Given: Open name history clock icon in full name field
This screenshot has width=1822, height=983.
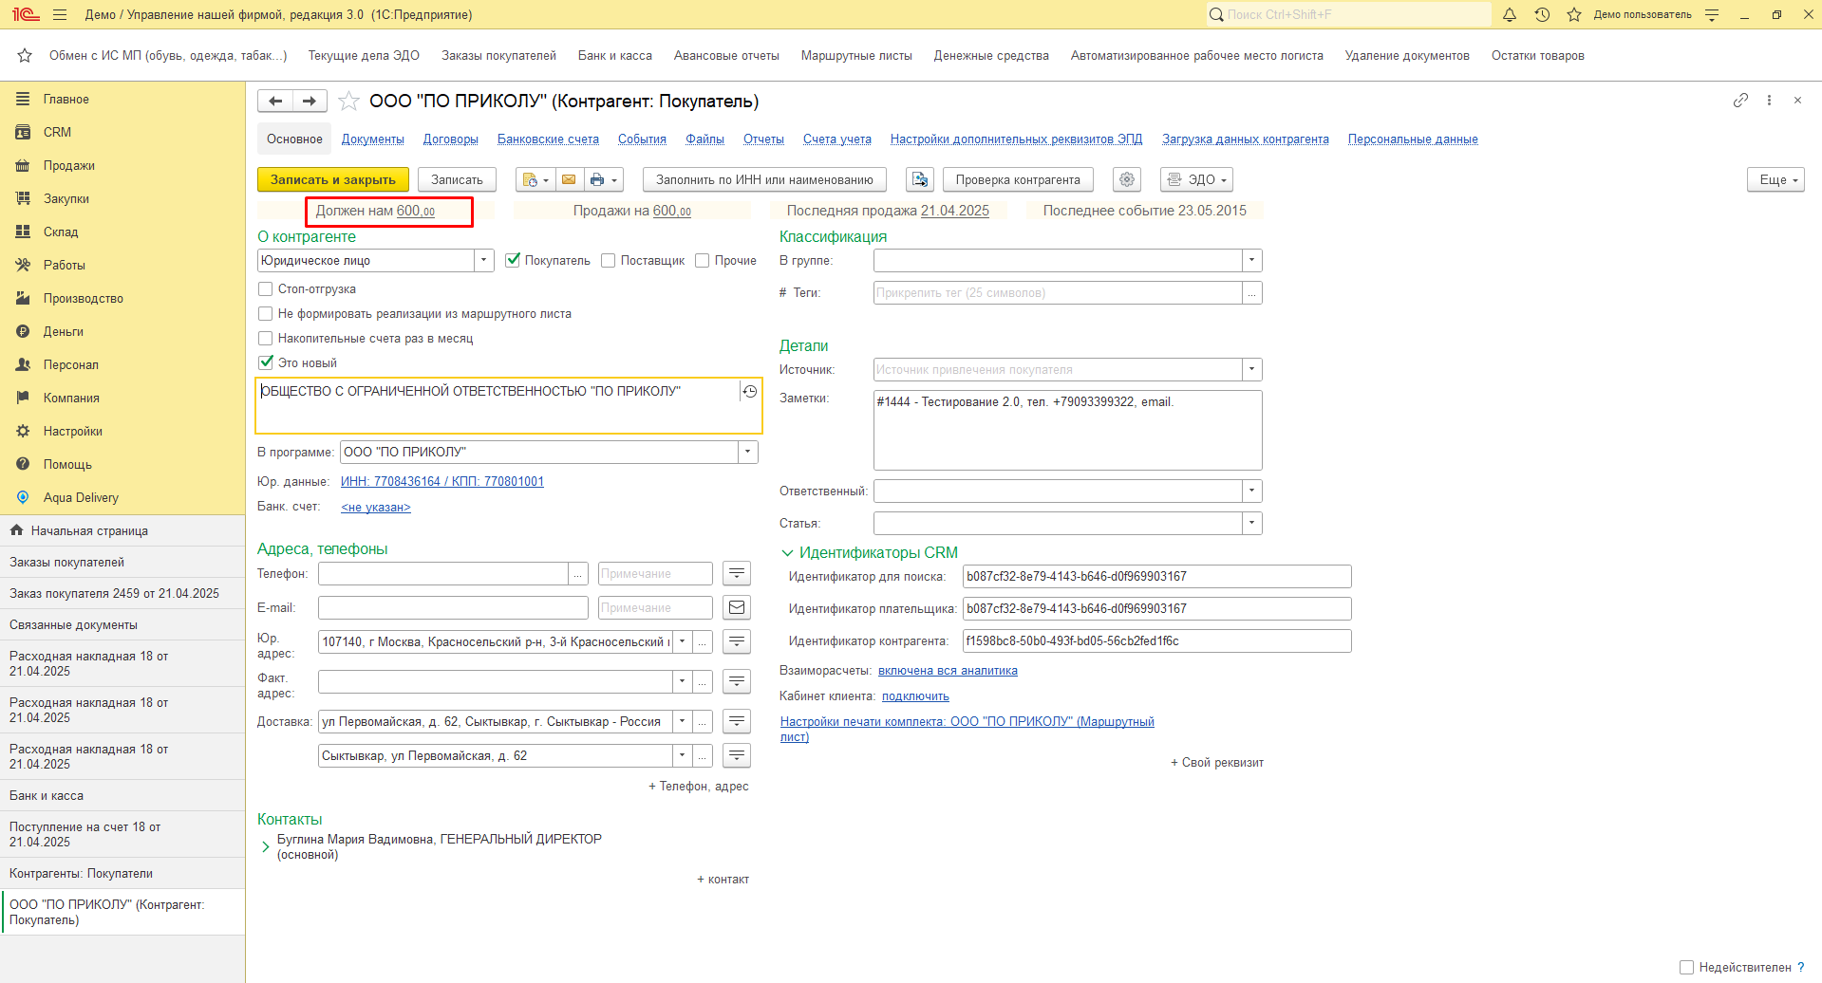Looking at the screenshot, I should (x=750, y=391).
